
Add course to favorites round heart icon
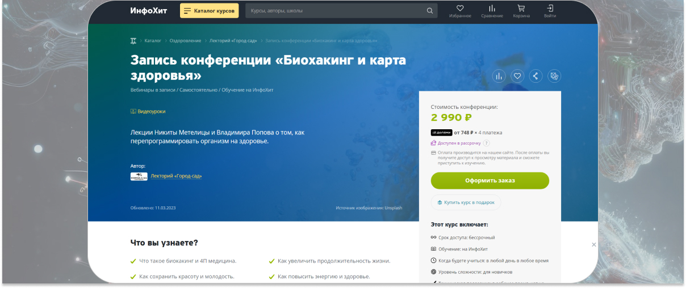[x=517, y=76]
